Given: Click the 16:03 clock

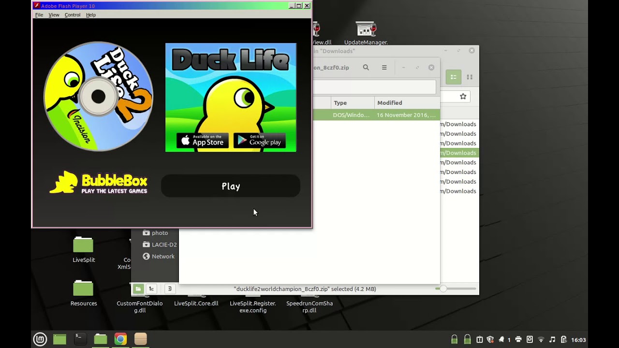Looking at the screenshot, I should (x=578, y=340).
